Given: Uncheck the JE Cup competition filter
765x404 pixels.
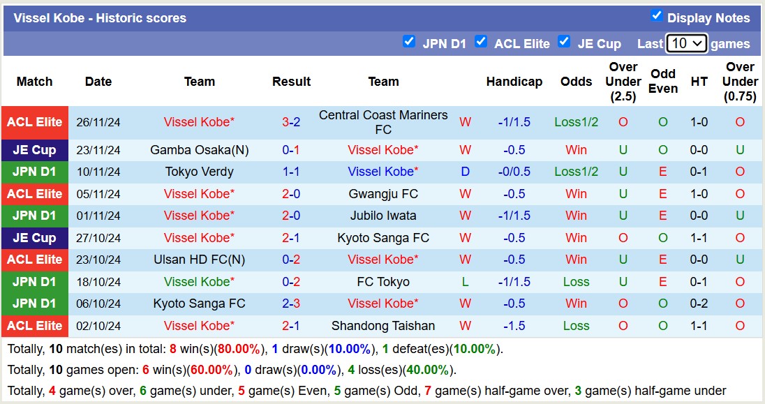Looking at the screenshot, I should click(x=564, y=42).
